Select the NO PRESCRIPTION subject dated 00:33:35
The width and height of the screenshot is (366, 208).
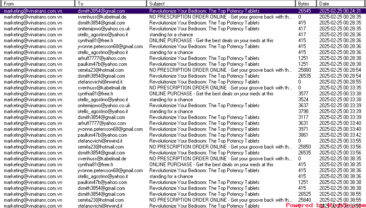(x=221, y=88)
